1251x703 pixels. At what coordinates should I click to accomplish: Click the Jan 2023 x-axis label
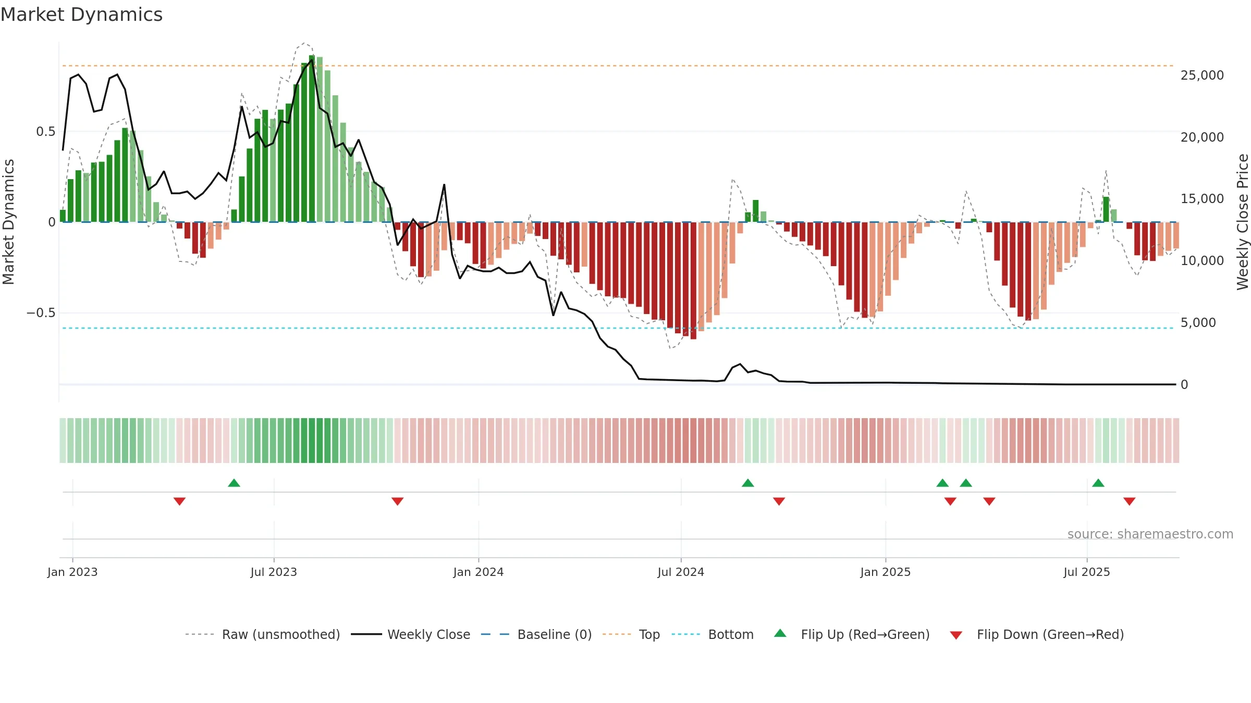[x=72, y=572]
